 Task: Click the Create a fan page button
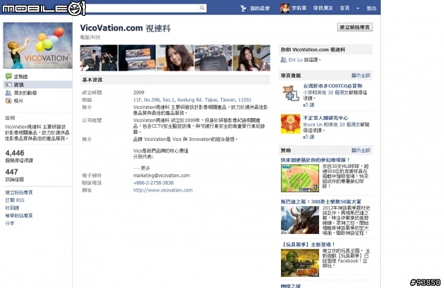(x=355, y=27)
